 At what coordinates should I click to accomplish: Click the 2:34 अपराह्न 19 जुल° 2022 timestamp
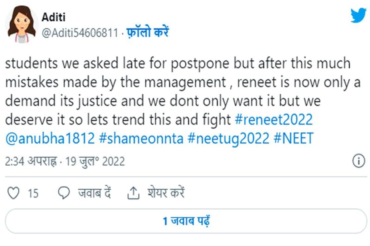(x=65, y=162)
